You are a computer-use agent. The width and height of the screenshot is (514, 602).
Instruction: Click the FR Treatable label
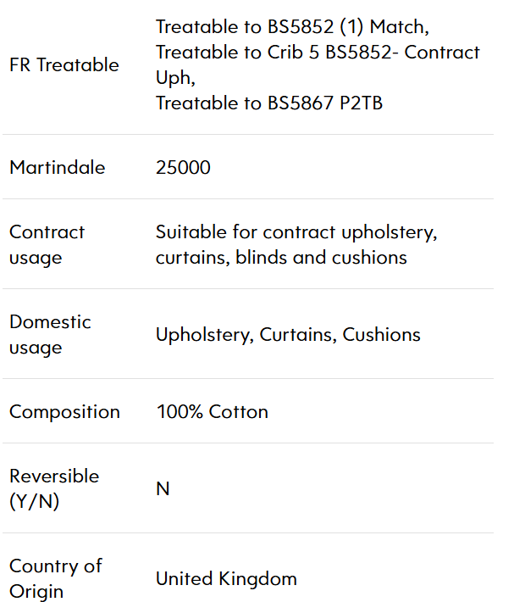[64, 65]
